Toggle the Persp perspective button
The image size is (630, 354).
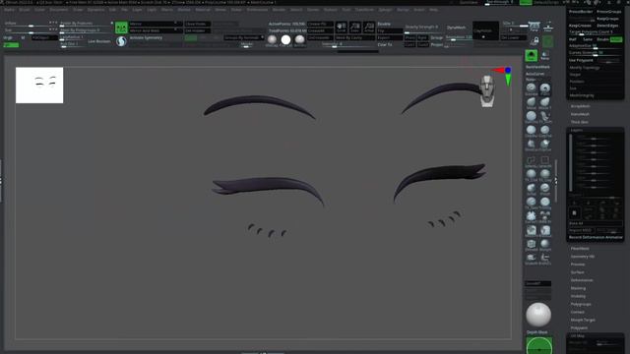(534, 27)
